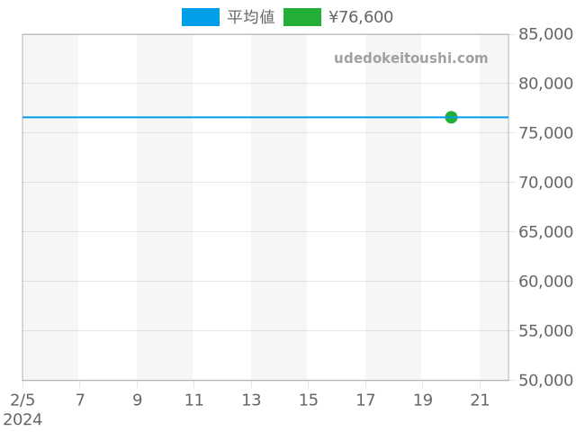Click the blue 平均値 legend swatch
The height and width of the screenshot is (432, 576).
(x=200, y=17)
